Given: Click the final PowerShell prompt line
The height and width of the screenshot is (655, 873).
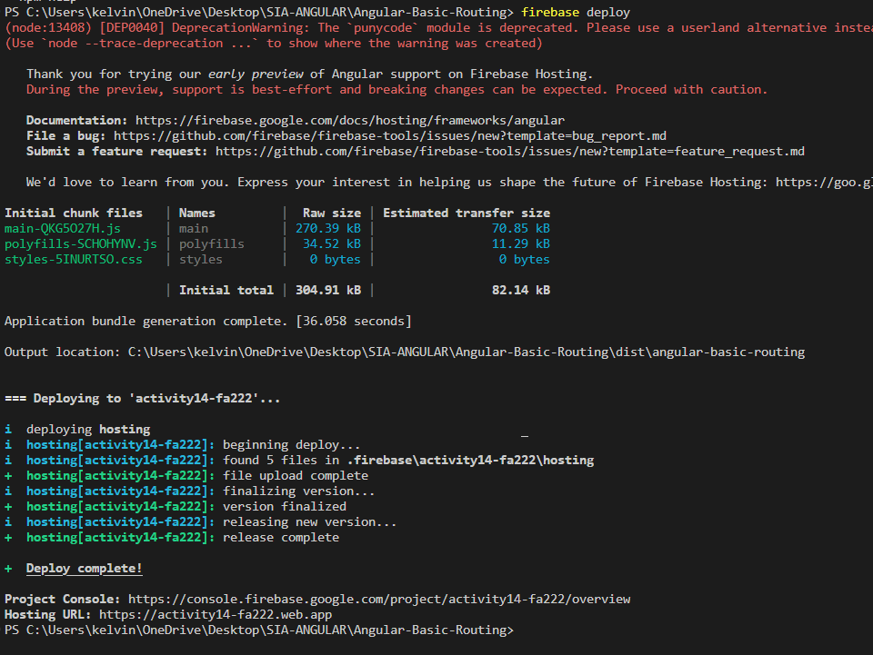Looking at the screenshot, I should [259, 630].
